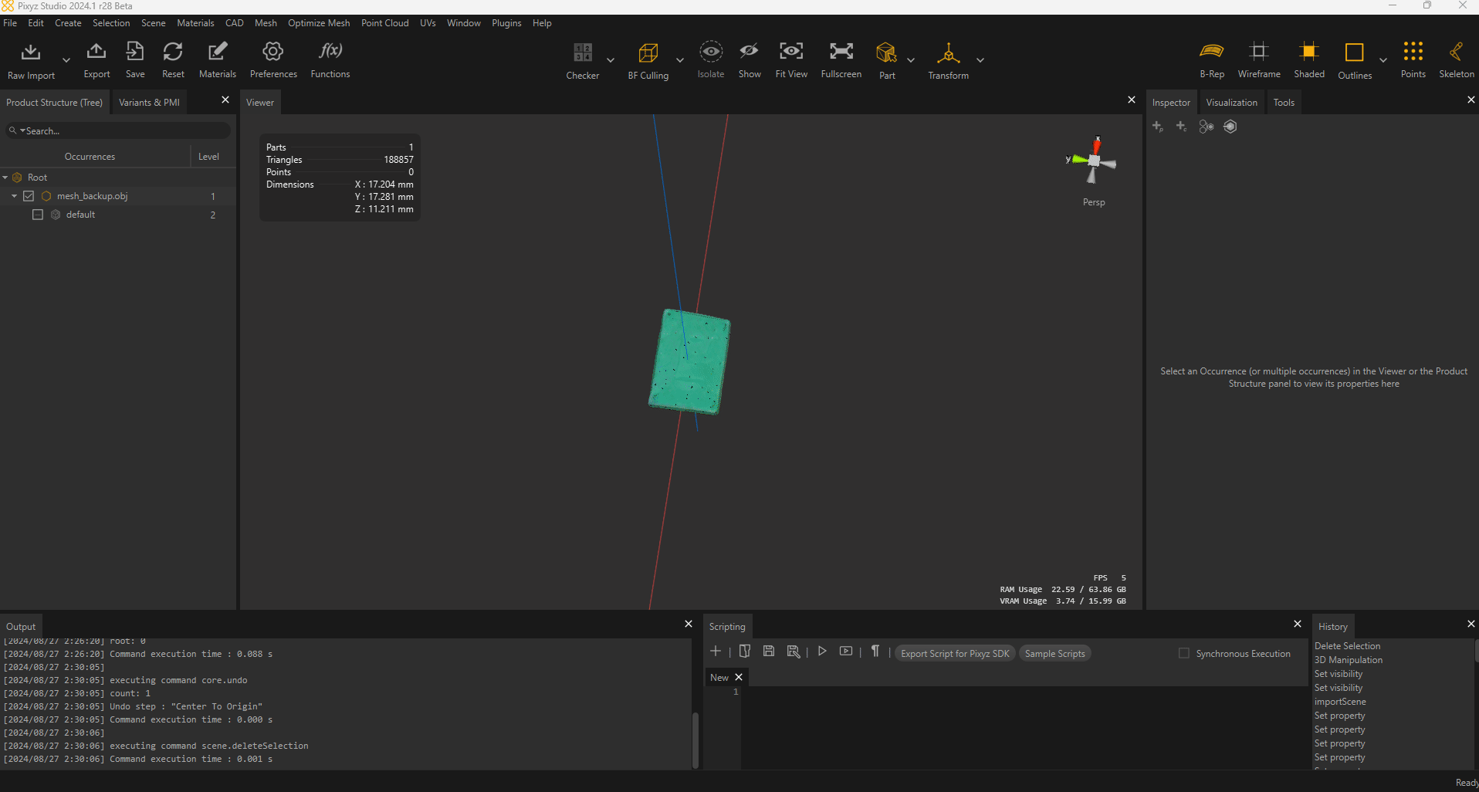Open script file icon in Scripting
The image size is (1479, 792).
(x=745, y=652)
